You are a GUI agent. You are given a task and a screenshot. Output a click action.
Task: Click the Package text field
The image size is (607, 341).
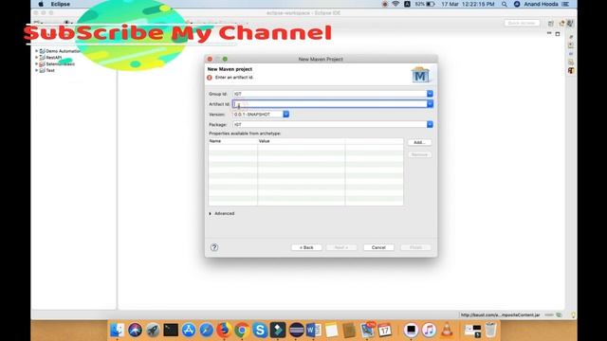[329, 124]
